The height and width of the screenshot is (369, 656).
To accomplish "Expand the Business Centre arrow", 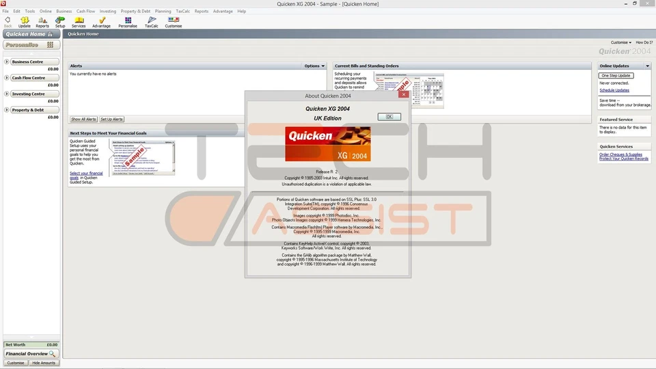I will [7, 61].
